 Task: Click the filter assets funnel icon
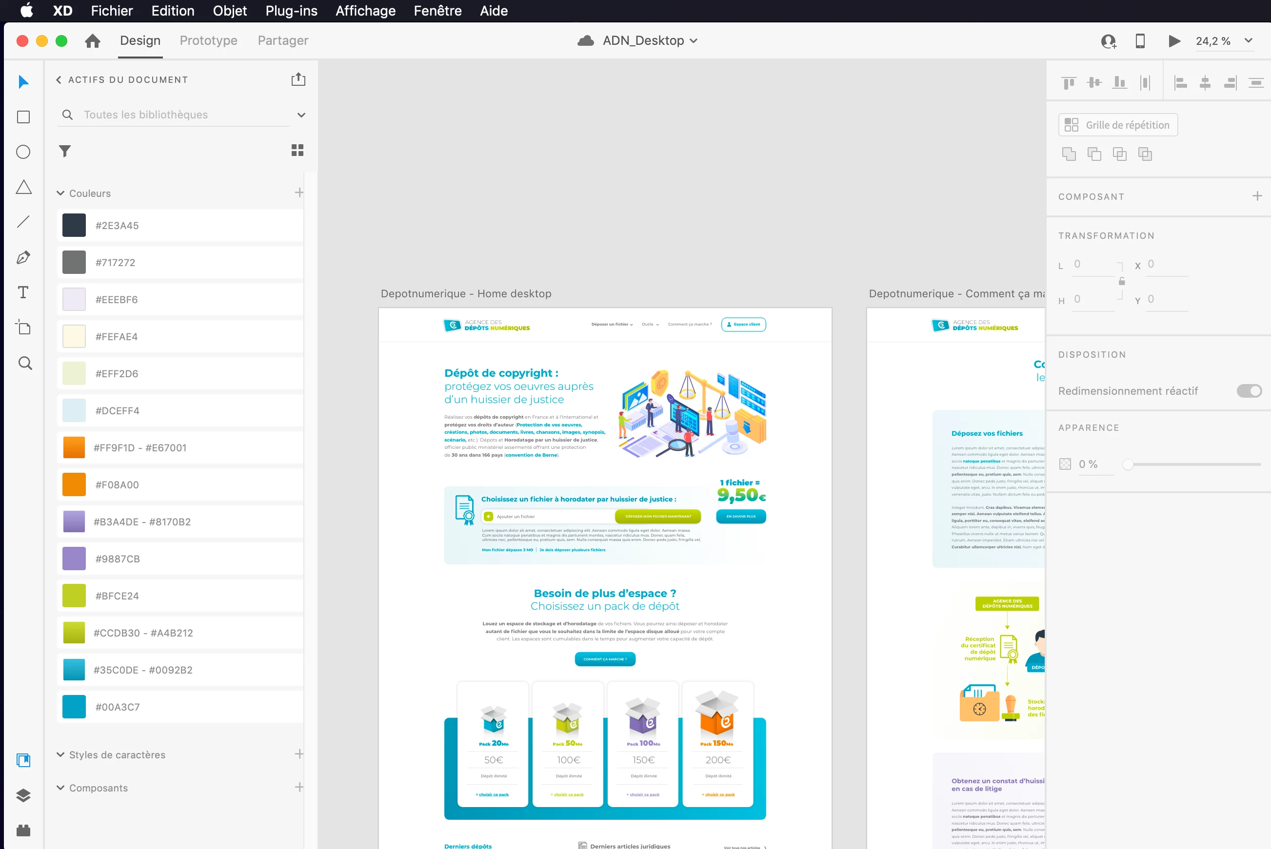pyautogui.click(x=65, y=151)
